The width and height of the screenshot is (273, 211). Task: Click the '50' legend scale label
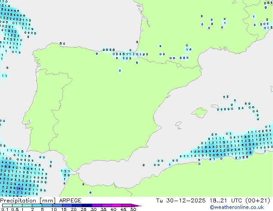coord(133,209)
